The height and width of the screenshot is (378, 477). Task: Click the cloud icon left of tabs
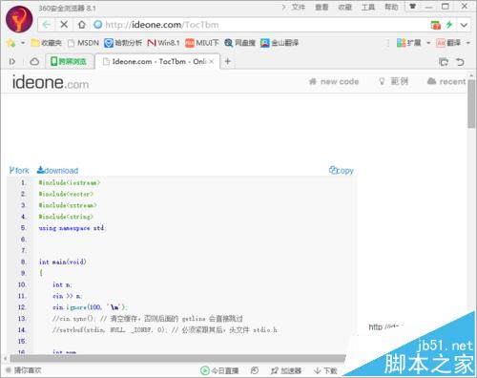[34, 61]
